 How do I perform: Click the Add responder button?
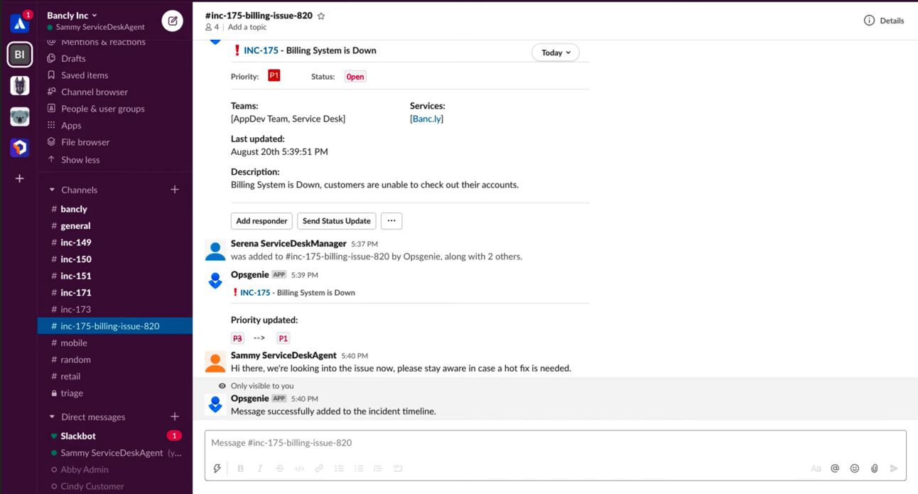[261, 221]
